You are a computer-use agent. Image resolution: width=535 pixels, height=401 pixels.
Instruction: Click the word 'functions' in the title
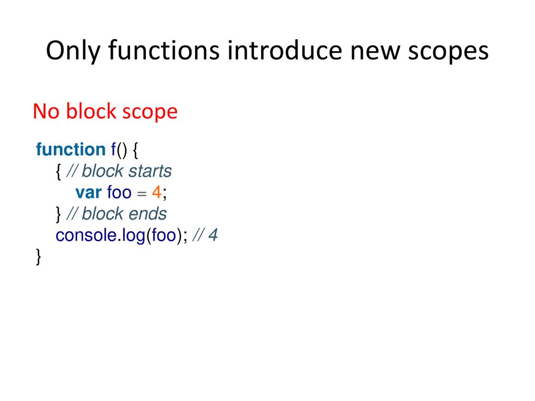[x=164, y=50]
